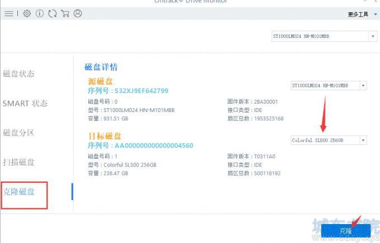Switch to the SMART 状态 tab
Screen dimensions: 380x243
tap(25, 103)
